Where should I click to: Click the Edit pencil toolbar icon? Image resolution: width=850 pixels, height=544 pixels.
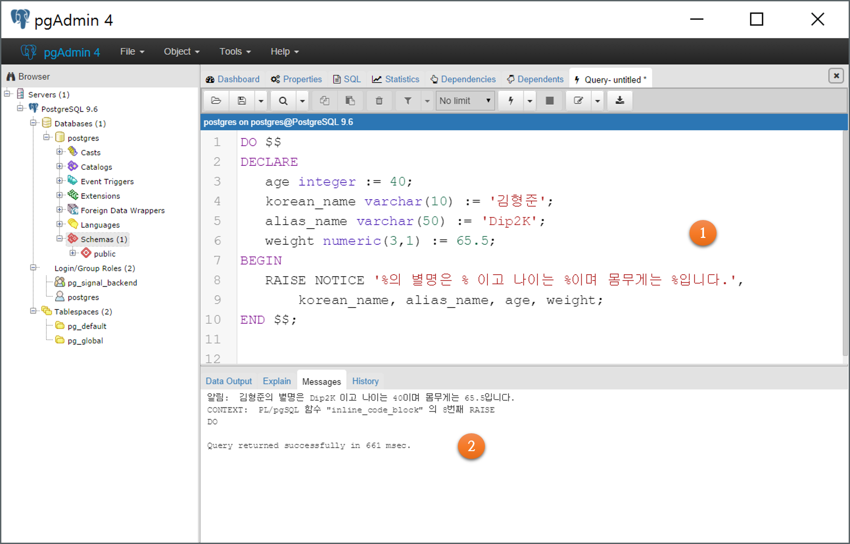point(578,101)
